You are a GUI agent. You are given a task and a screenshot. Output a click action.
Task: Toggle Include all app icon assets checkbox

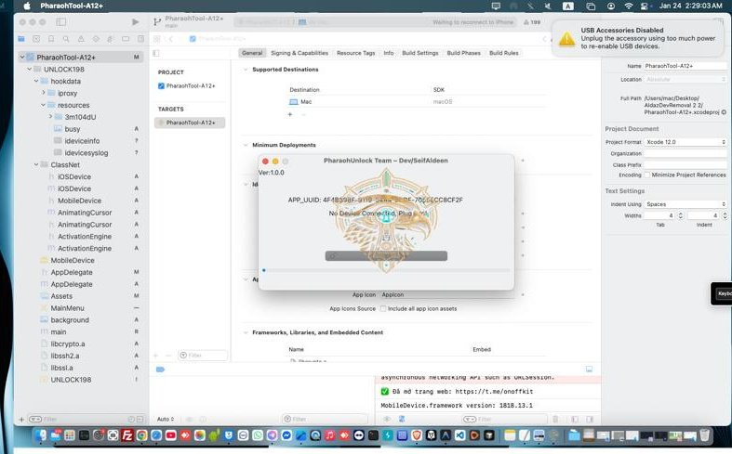point(383,308)
